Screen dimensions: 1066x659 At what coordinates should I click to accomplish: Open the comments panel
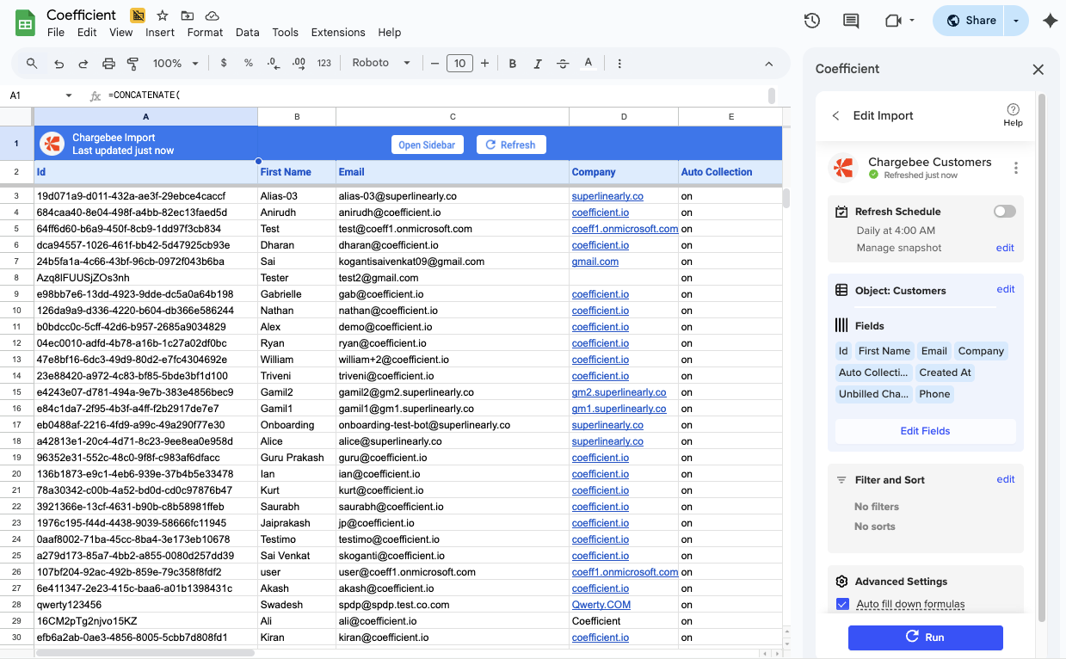pos(851,20)
